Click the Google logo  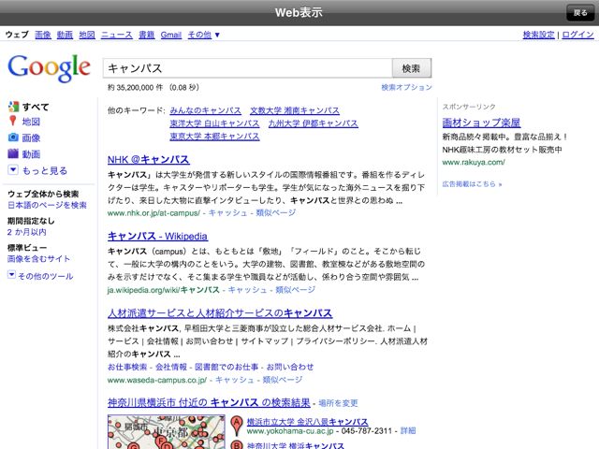(49, 68)
